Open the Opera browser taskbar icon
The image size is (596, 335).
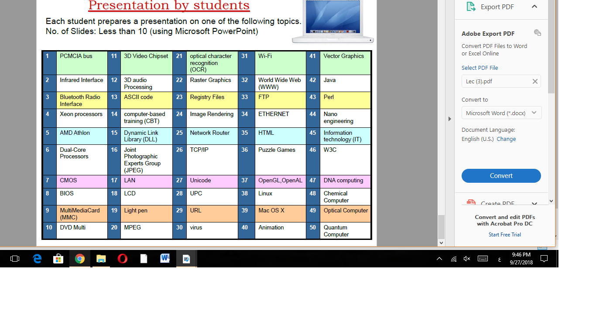122,259
